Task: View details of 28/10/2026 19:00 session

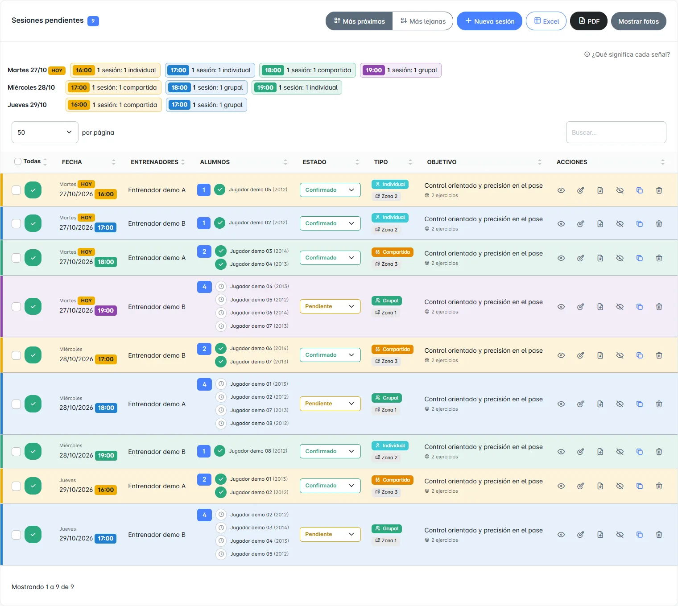Action: coord(561,452)
